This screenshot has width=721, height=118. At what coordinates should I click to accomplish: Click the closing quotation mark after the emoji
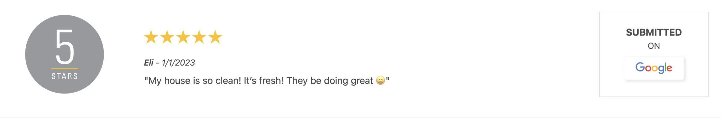coord(388,79)
